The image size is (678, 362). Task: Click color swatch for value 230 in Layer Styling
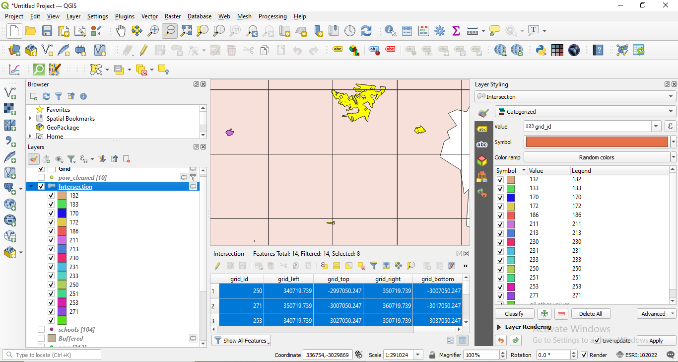[x=511, y=242]
